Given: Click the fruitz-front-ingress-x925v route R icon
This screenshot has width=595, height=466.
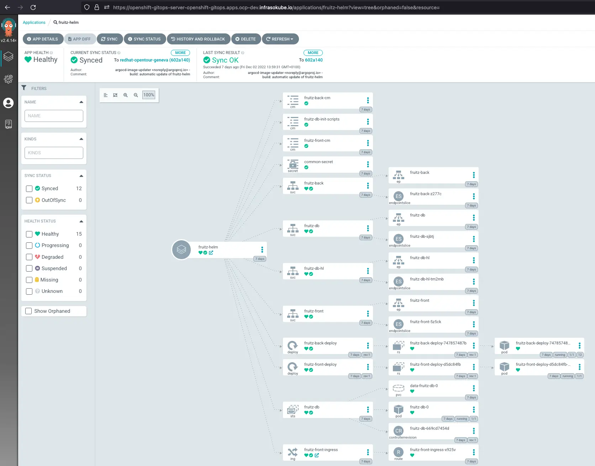Looking at the screenshot, I should 399,452.
